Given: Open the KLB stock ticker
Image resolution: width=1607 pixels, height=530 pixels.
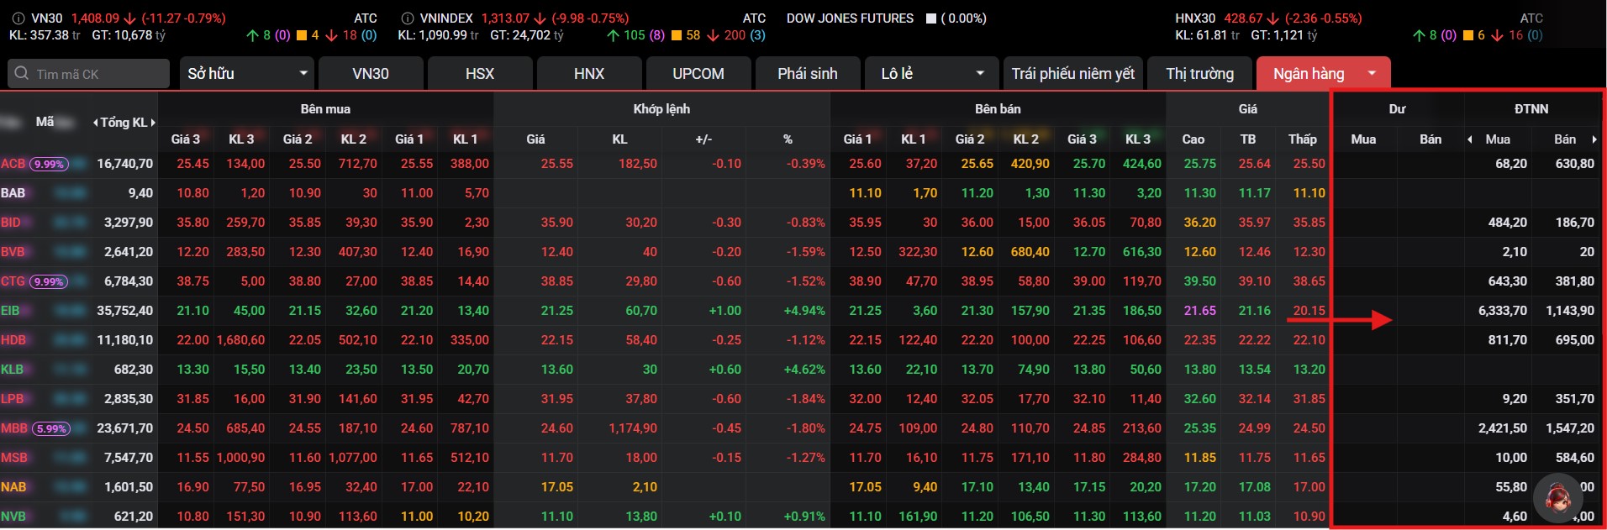Looking at the screenshot, I should click(13, 370).
